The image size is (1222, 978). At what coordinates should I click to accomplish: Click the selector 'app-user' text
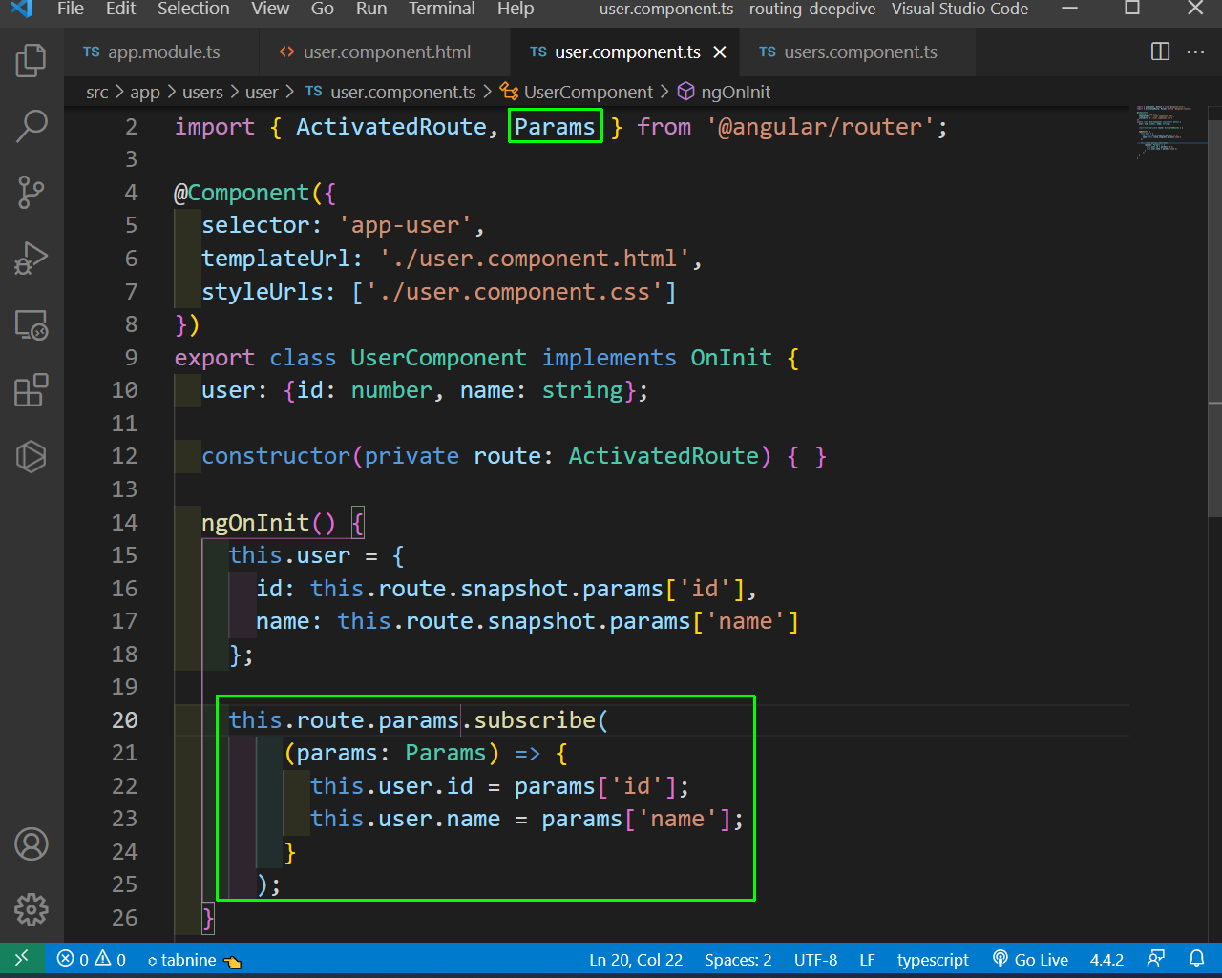pyautogui.click(x=406, y=225)
